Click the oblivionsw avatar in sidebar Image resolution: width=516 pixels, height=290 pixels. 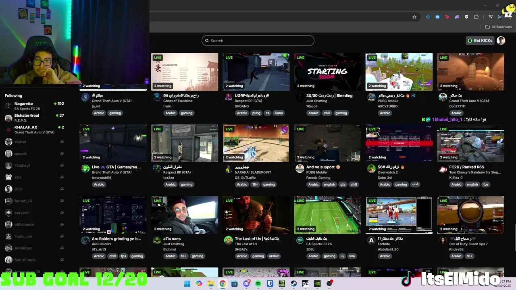coord(8,224)
